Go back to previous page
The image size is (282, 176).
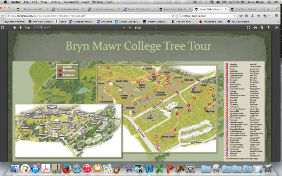point(3,16)
